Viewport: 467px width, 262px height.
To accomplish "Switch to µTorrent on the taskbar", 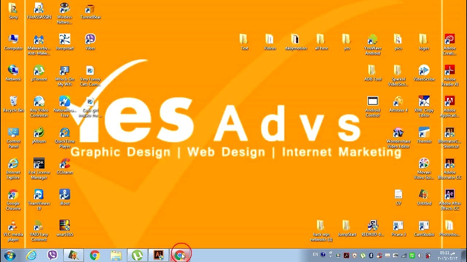I will coord(137,255).
